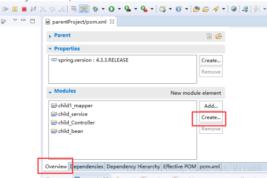The width and height of the screenshot is (267, 178).
Task: Maximize the left side panel
Action: tap(32, 21)
